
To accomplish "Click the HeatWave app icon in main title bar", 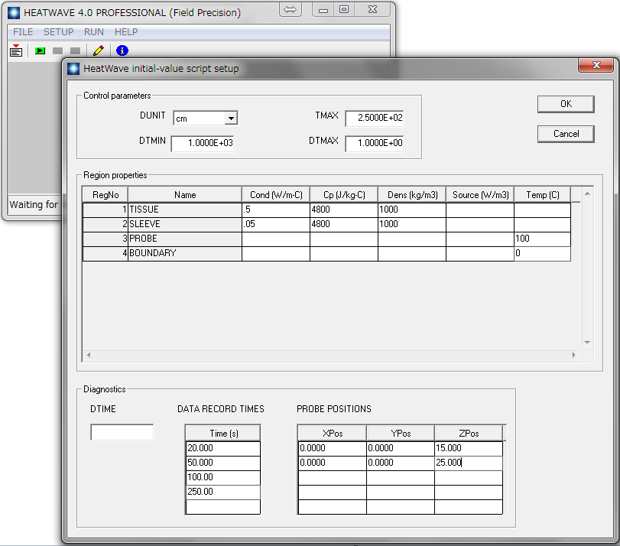I will [x=14, y=13].
